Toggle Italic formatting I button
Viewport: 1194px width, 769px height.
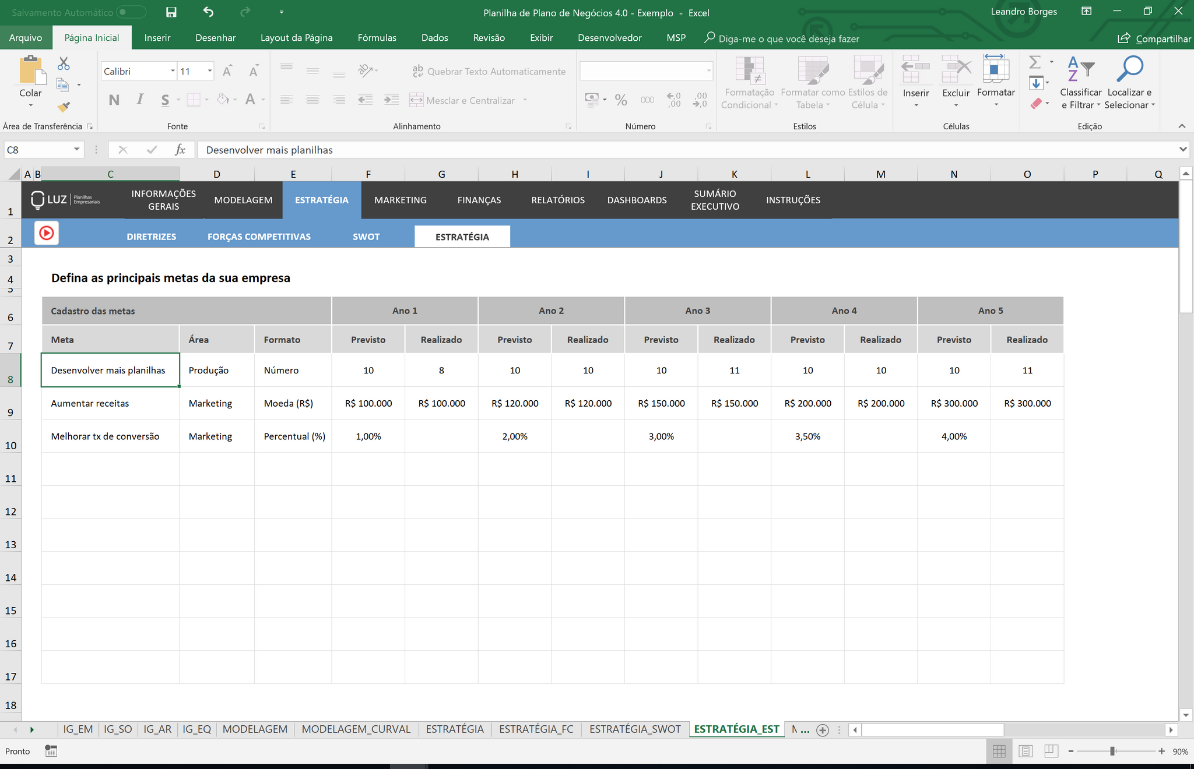pos(140,100)
